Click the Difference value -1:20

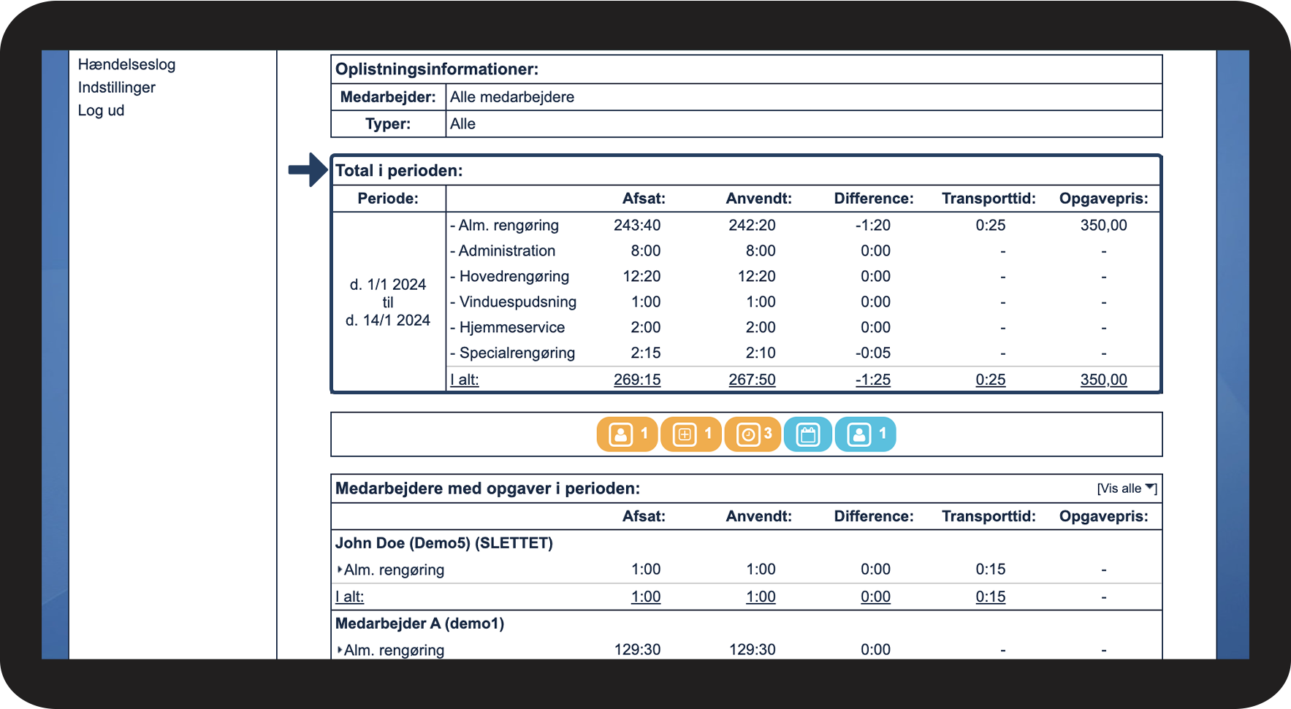point(873,226)
